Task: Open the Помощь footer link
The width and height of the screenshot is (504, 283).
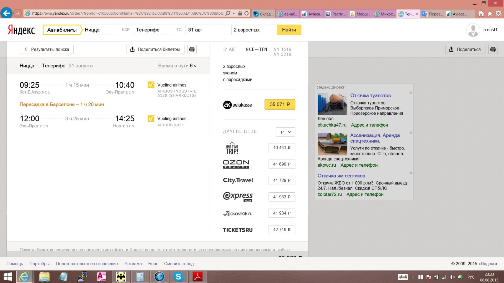Action: click(15, 264)
